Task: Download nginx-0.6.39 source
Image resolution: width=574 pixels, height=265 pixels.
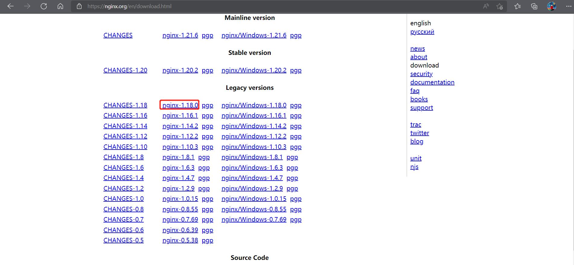Action: [180, 230]
